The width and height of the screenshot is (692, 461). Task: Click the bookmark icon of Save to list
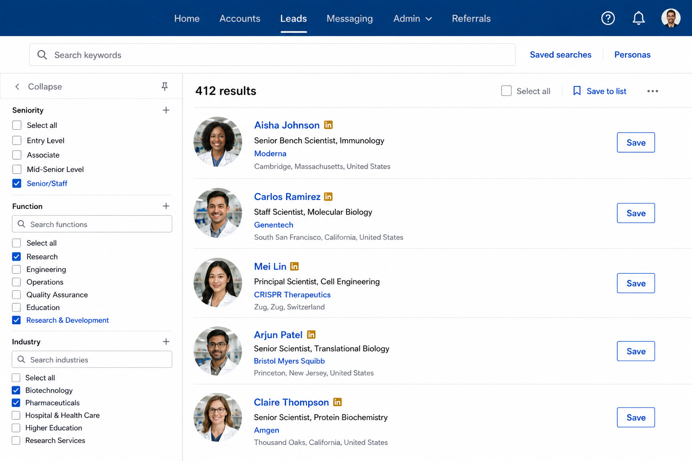pos(577,91)
